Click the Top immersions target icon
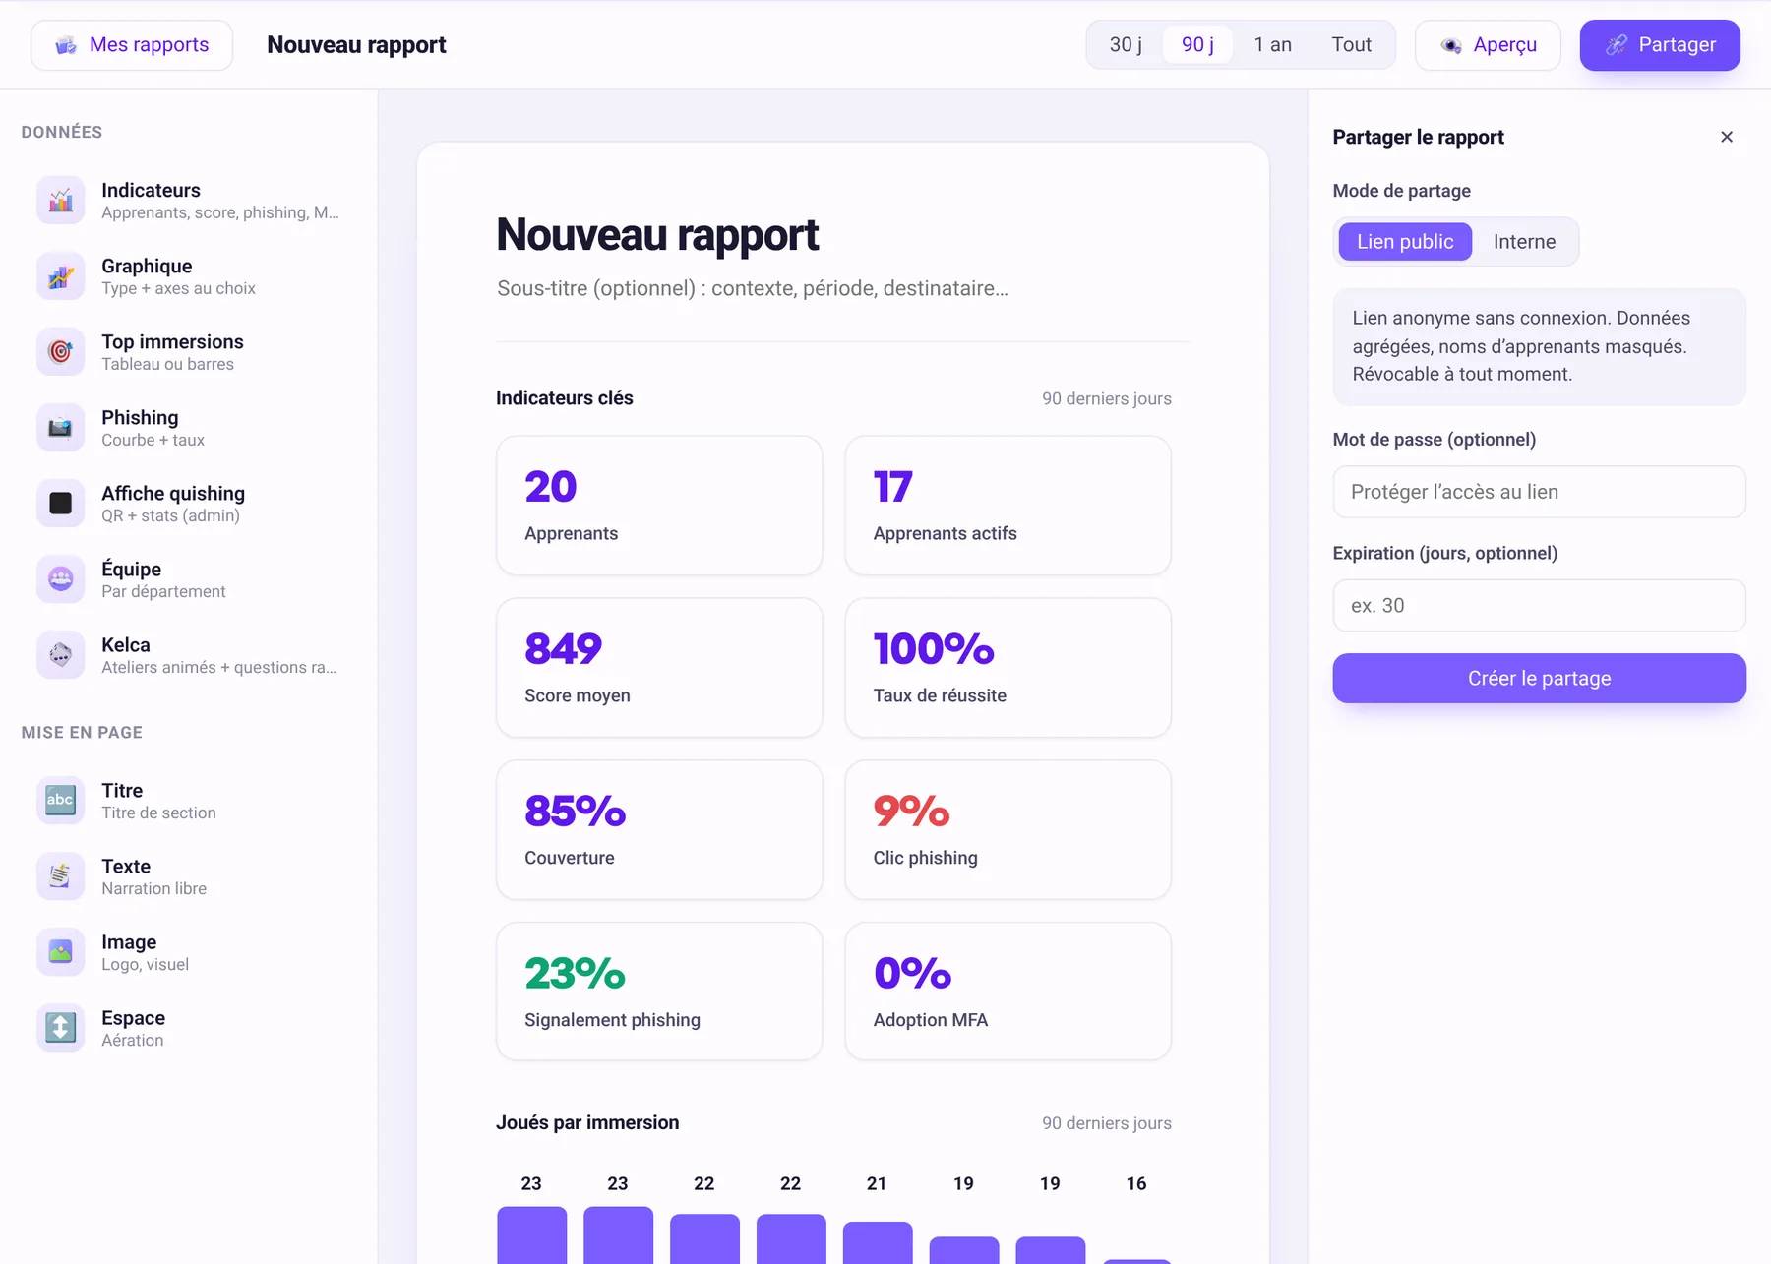This screenshot has height=1264, width=1771. click(x=61, y=352)
